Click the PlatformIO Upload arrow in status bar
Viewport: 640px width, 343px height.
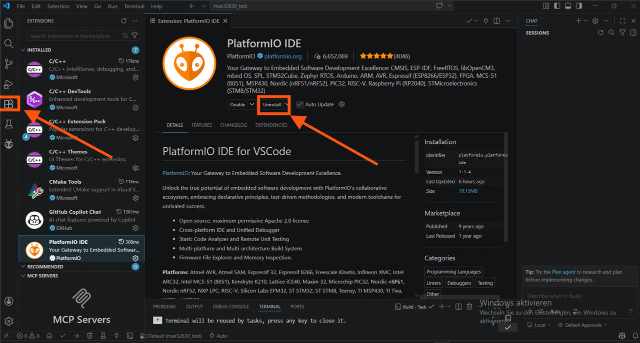pyautogui.click(x=76, y=336)
